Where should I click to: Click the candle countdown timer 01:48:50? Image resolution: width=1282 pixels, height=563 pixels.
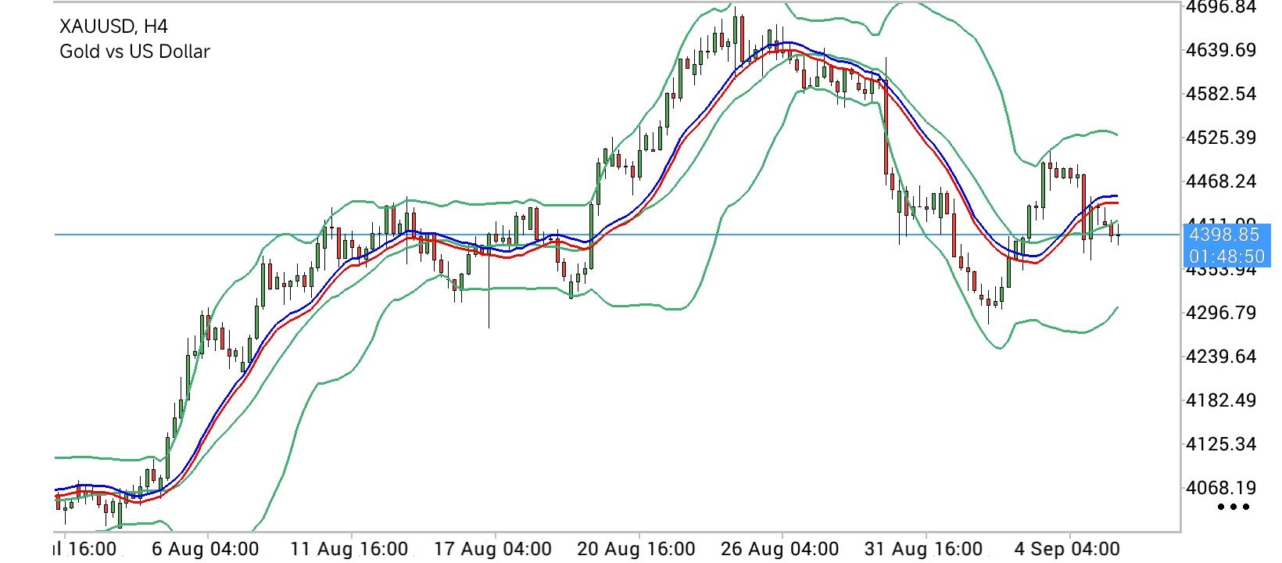(1226, 256)
